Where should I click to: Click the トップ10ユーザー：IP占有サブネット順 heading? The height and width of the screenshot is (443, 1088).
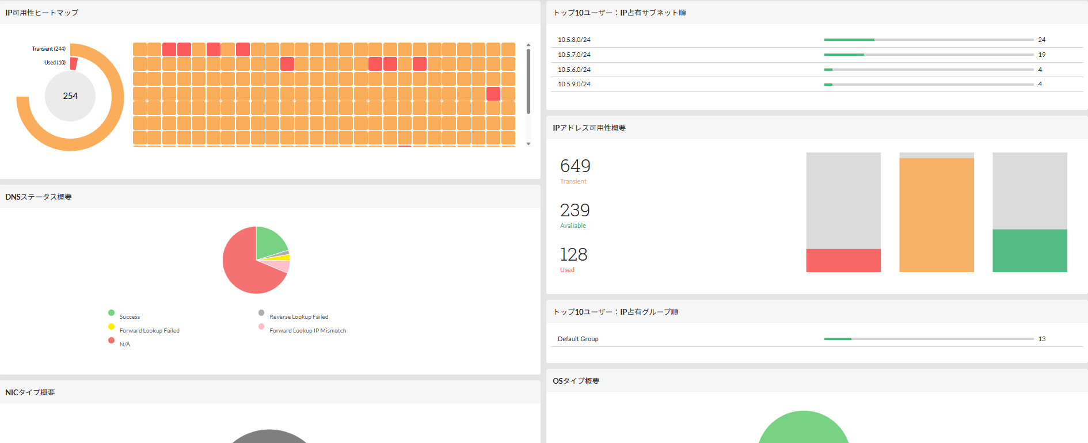point(619,13)
